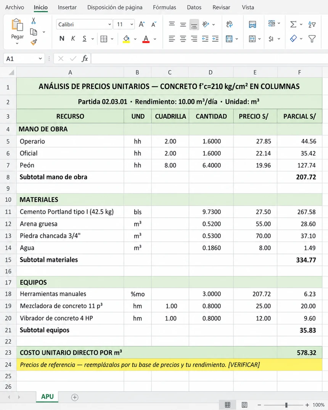Switch to the Fórmulas ribbon tab
This screenshot has width=328, height=410.
click(164, 7)
